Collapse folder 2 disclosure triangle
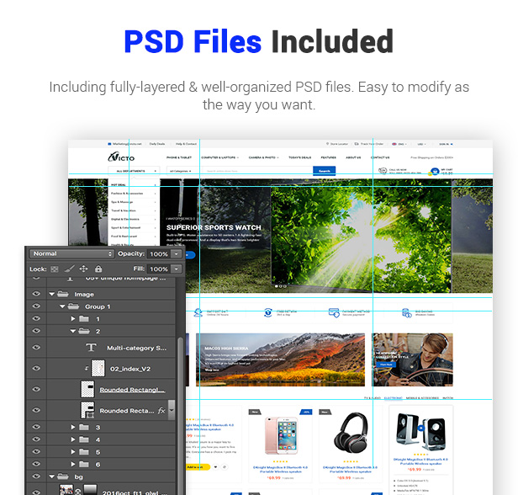This screenshot has height=495, width=518. (73, 331)
